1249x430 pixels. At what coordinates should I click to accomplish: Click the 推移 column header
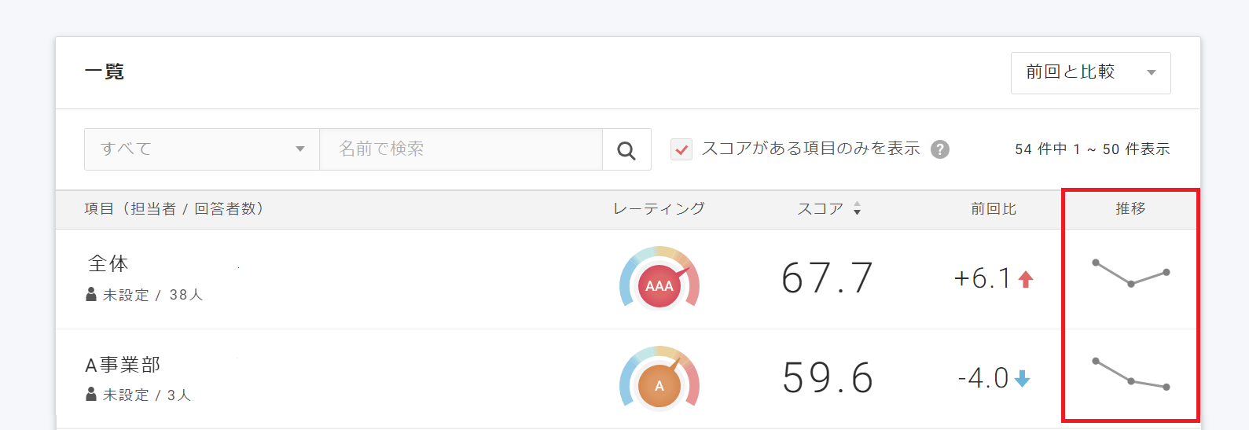coord(1130,208)
